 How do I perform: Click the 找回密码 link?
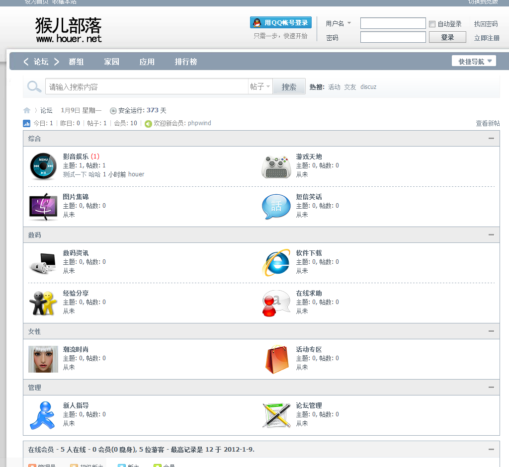(486, 24)
